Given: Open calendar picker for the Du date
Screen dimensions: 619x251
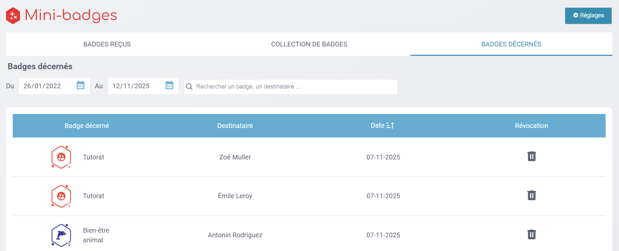Looking at the screenshot, I should [81, 86].
